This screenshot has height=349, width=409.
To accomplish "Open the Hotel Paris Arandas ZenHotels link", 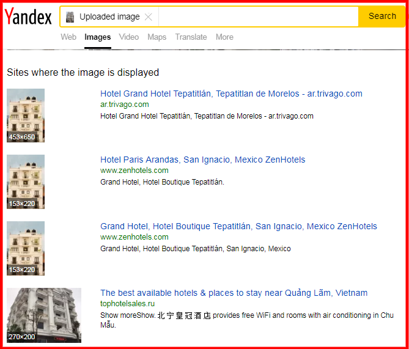I will (203, 160).
